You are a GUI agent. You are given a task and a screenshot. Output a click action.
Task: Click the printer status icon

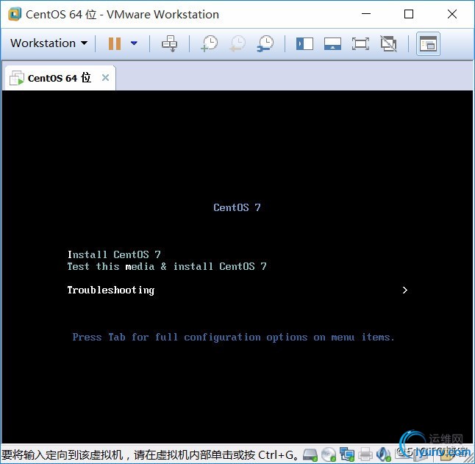point(365,454)
